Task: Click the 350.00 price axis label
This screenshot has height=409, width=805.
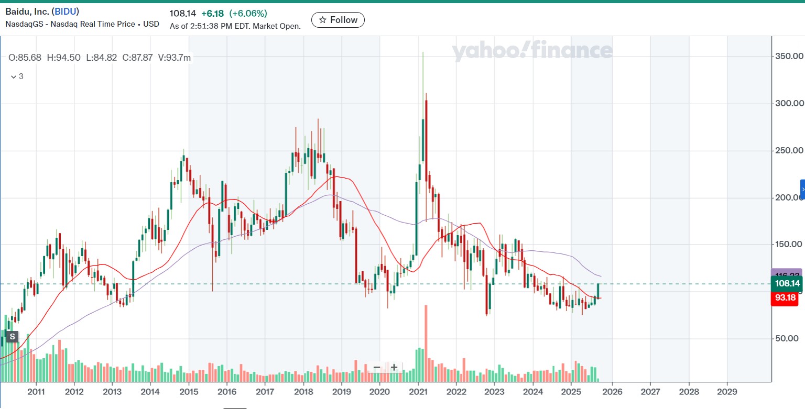Action: [x=789, y=56]
